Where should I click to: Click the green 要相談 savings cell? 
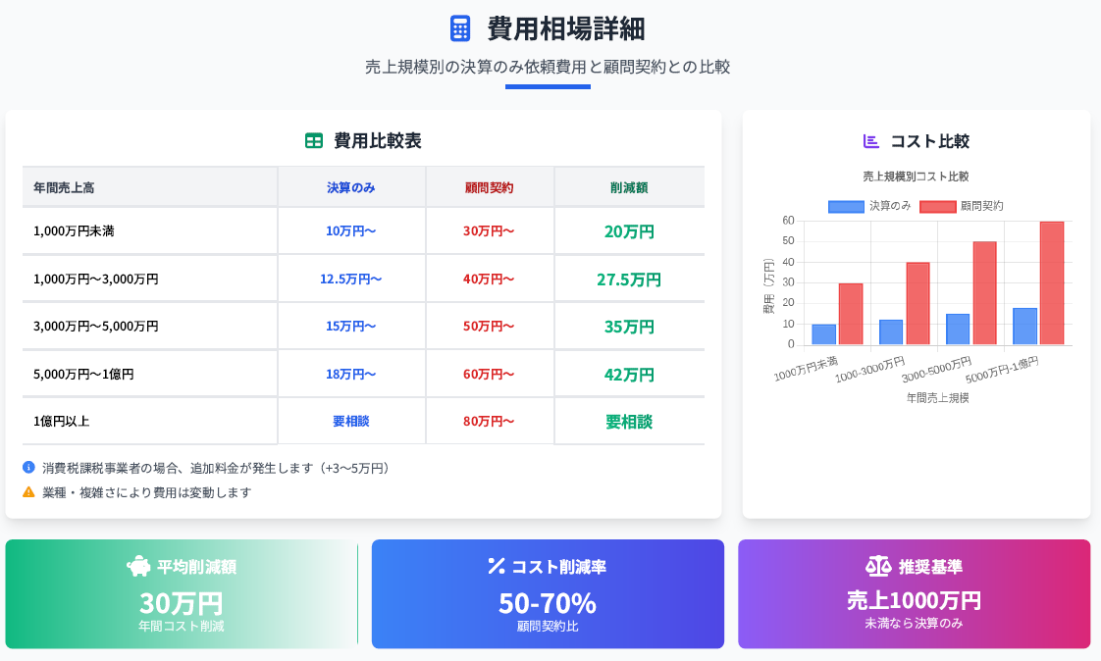[629, 422]
